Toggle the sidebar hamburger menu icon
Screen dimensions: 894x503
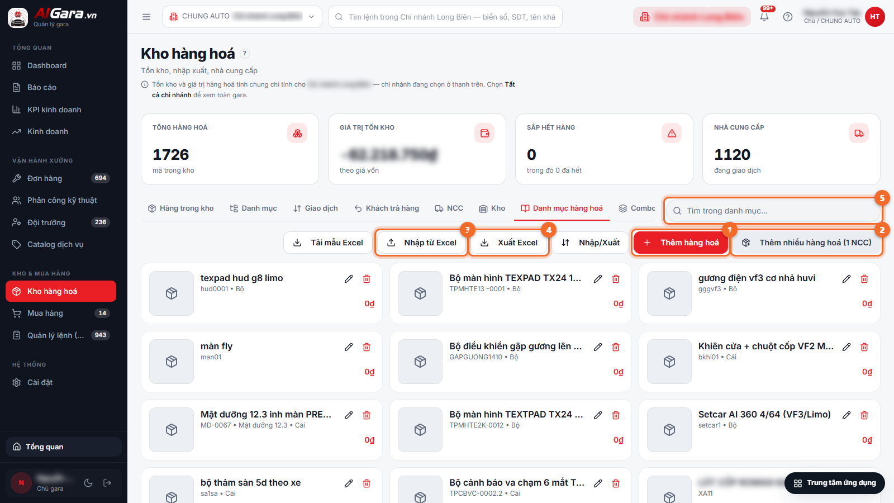[146, 17]
